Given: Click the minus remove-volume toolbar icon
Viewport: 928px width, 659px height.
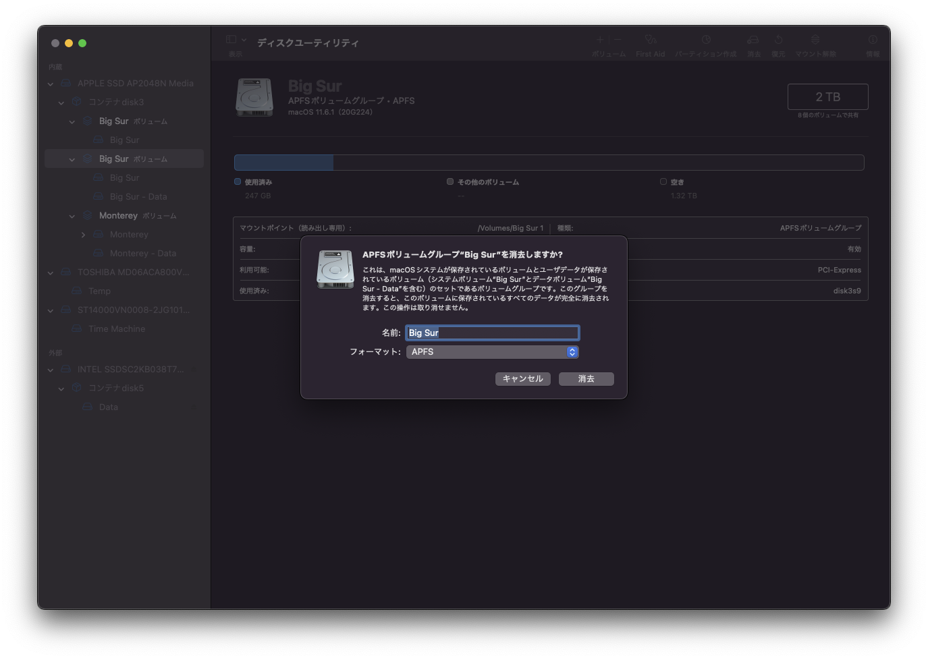Looking at the screenshot, I should (x=617, y=40).
